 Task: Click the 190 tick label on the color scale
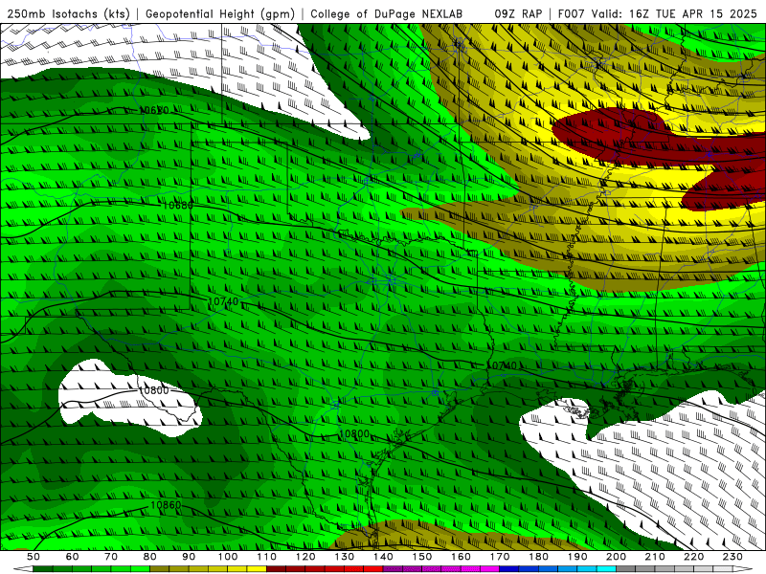(x=577, y=557)
